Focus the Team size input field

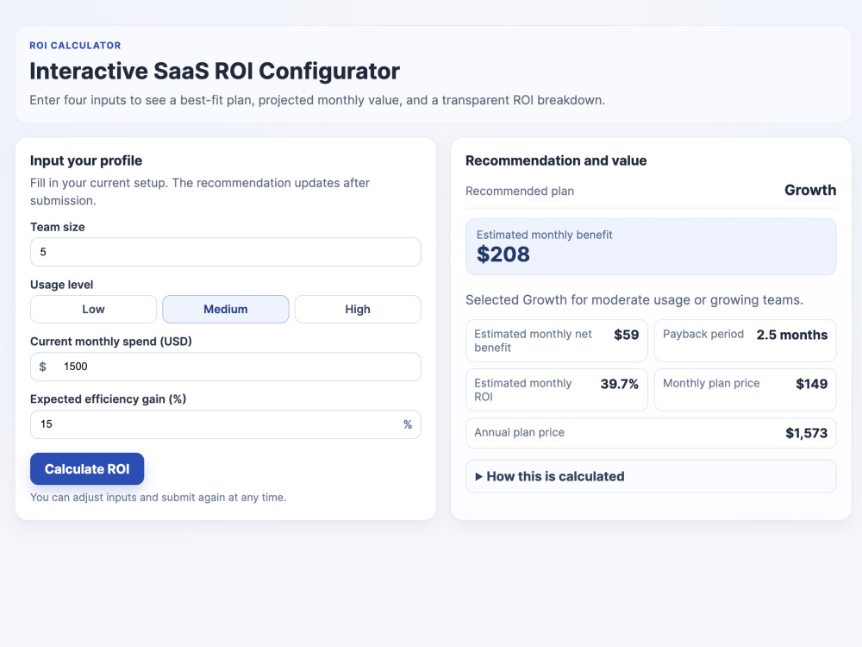225,252
